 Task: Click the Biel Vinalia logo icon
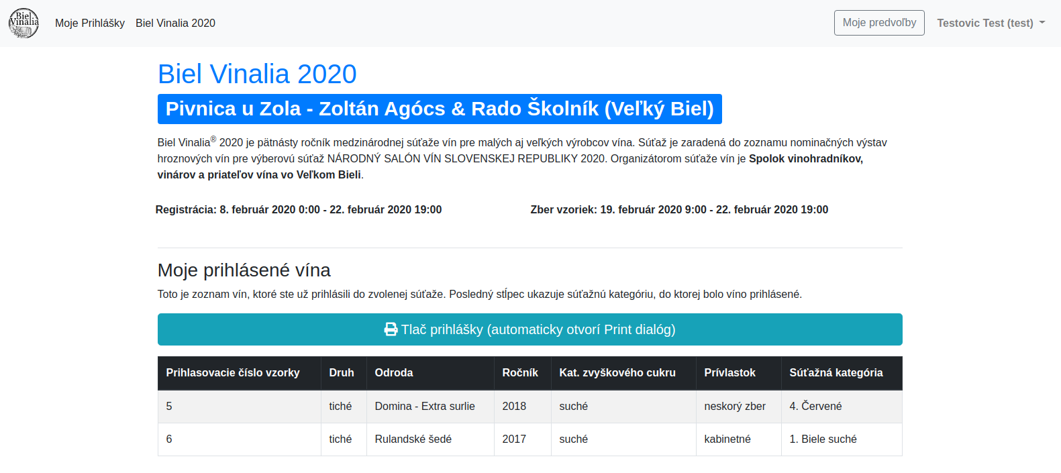tap(23, 23)
